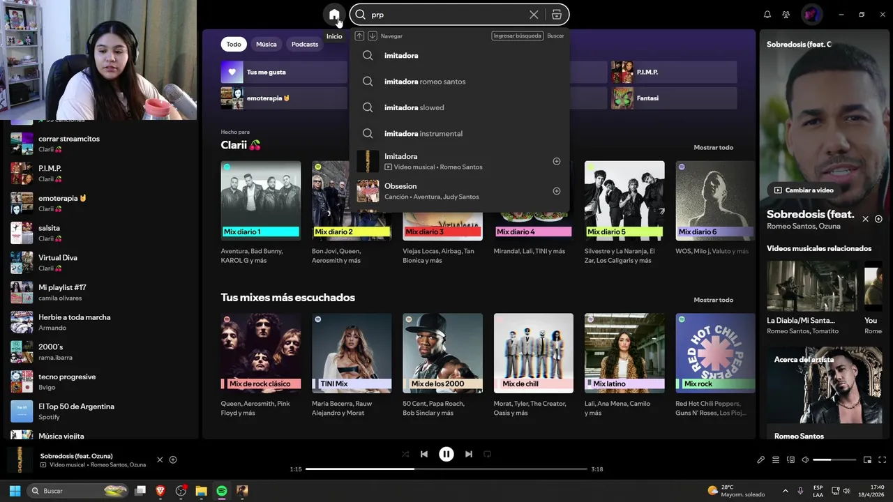Open the Browse icon in search bar
This screenshot has width=893, height=502.
pos(557,15)
